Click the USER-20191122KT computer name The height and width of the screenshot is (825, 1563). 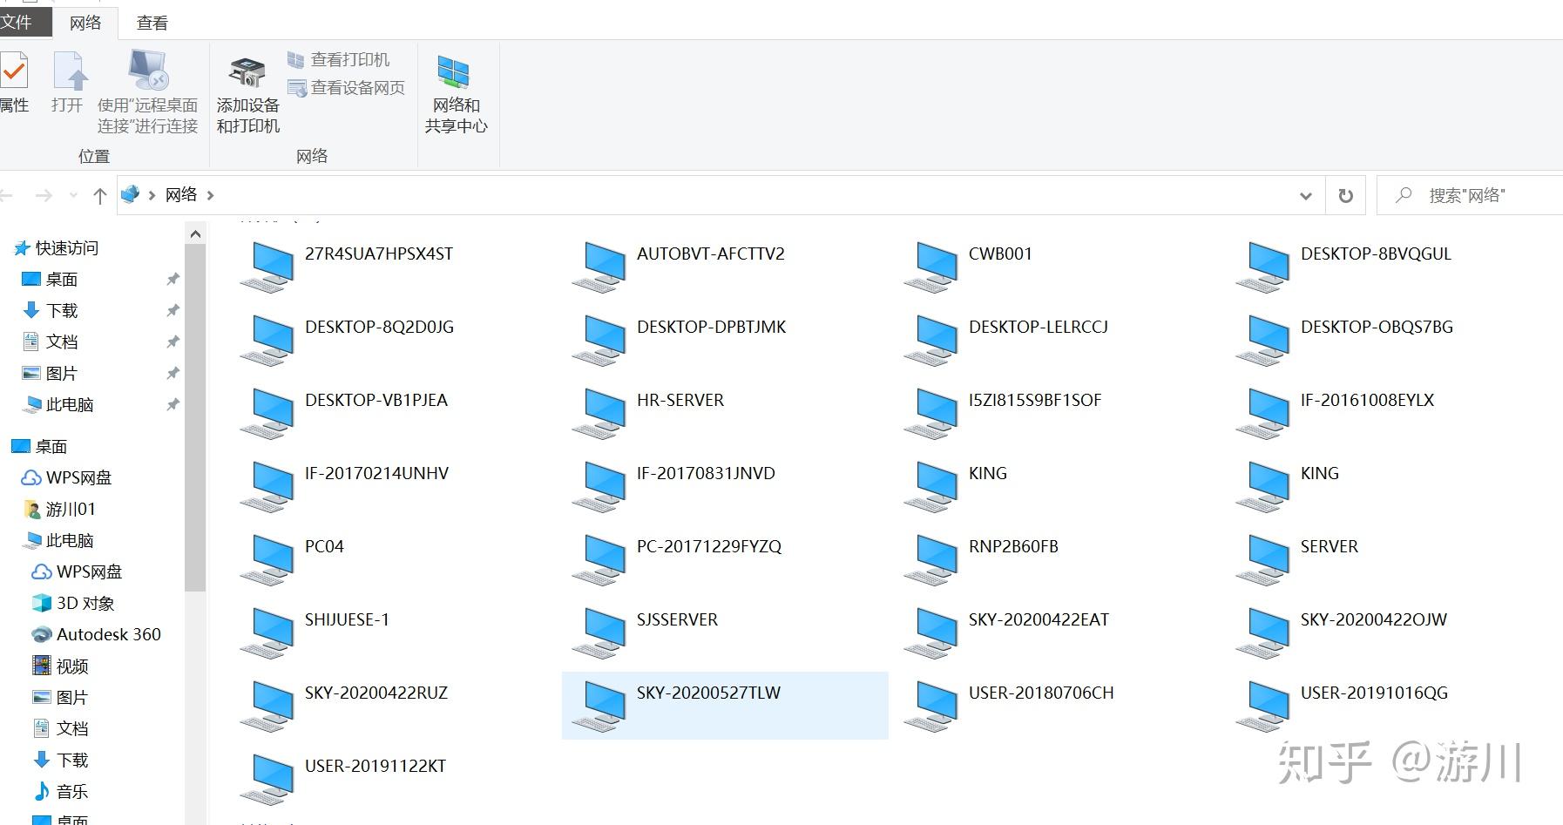point(376,767)
